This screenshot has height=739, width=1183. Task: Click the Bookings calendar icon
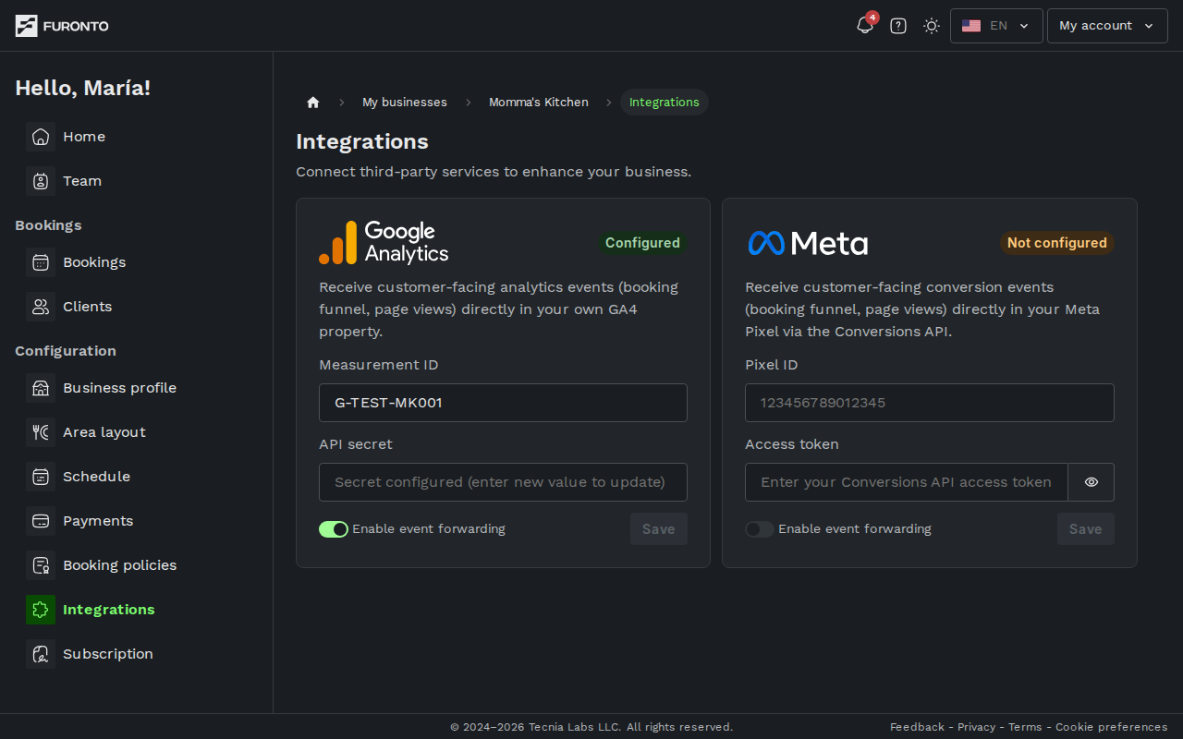[41, 262]
